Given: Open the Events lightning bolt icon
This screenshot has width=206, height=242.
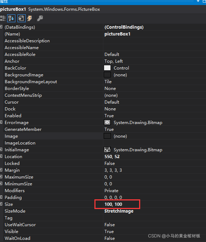Looking at the screenshot, I should [30, 18].
